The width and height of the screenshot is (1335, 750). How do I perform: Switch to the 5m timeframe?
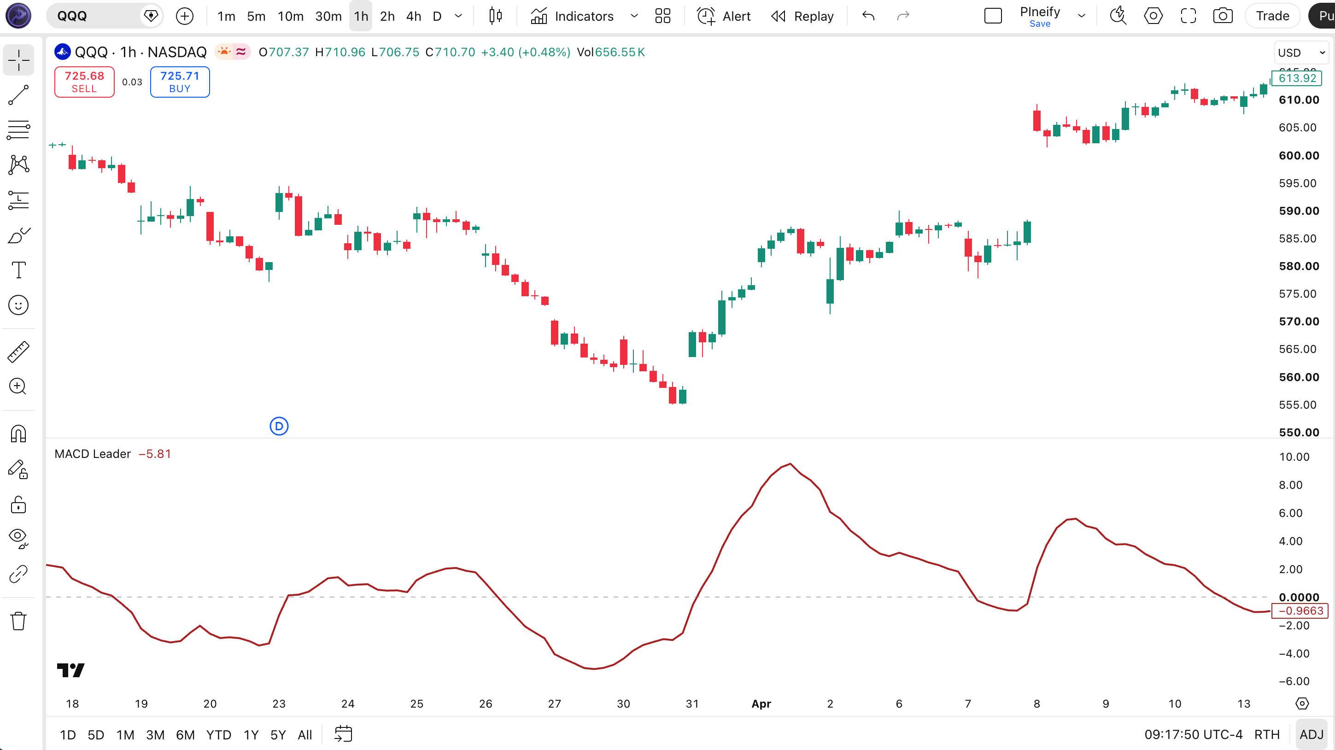tap(256, 16)
